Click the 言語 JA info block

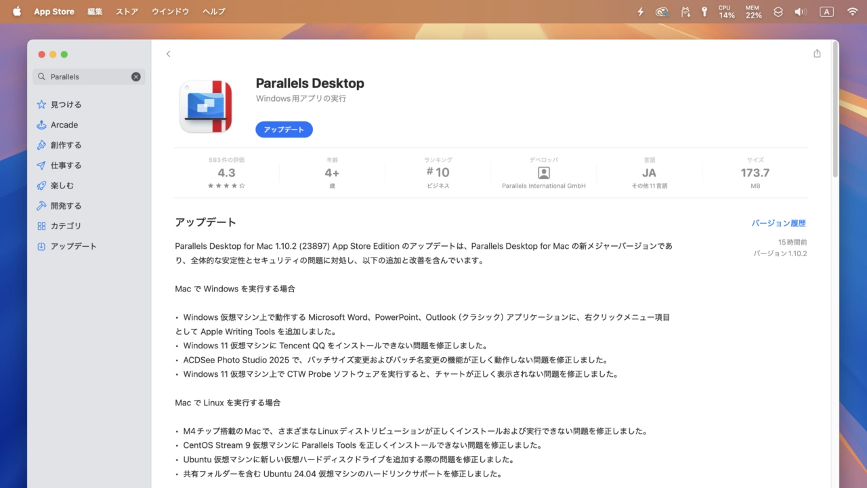pos(649,173)
